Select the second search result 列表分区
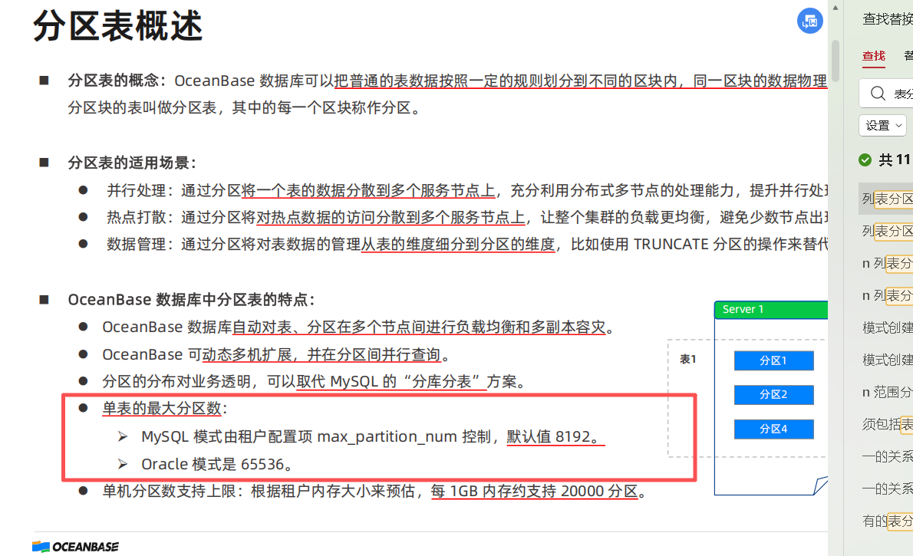This screenshot has width=913, height=556. click(x=888, y=231)
